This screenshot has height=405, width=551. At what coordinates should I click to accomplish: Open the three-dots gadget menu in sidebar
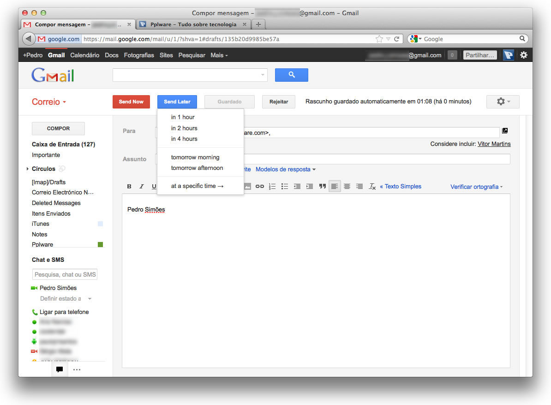point(77,369)
